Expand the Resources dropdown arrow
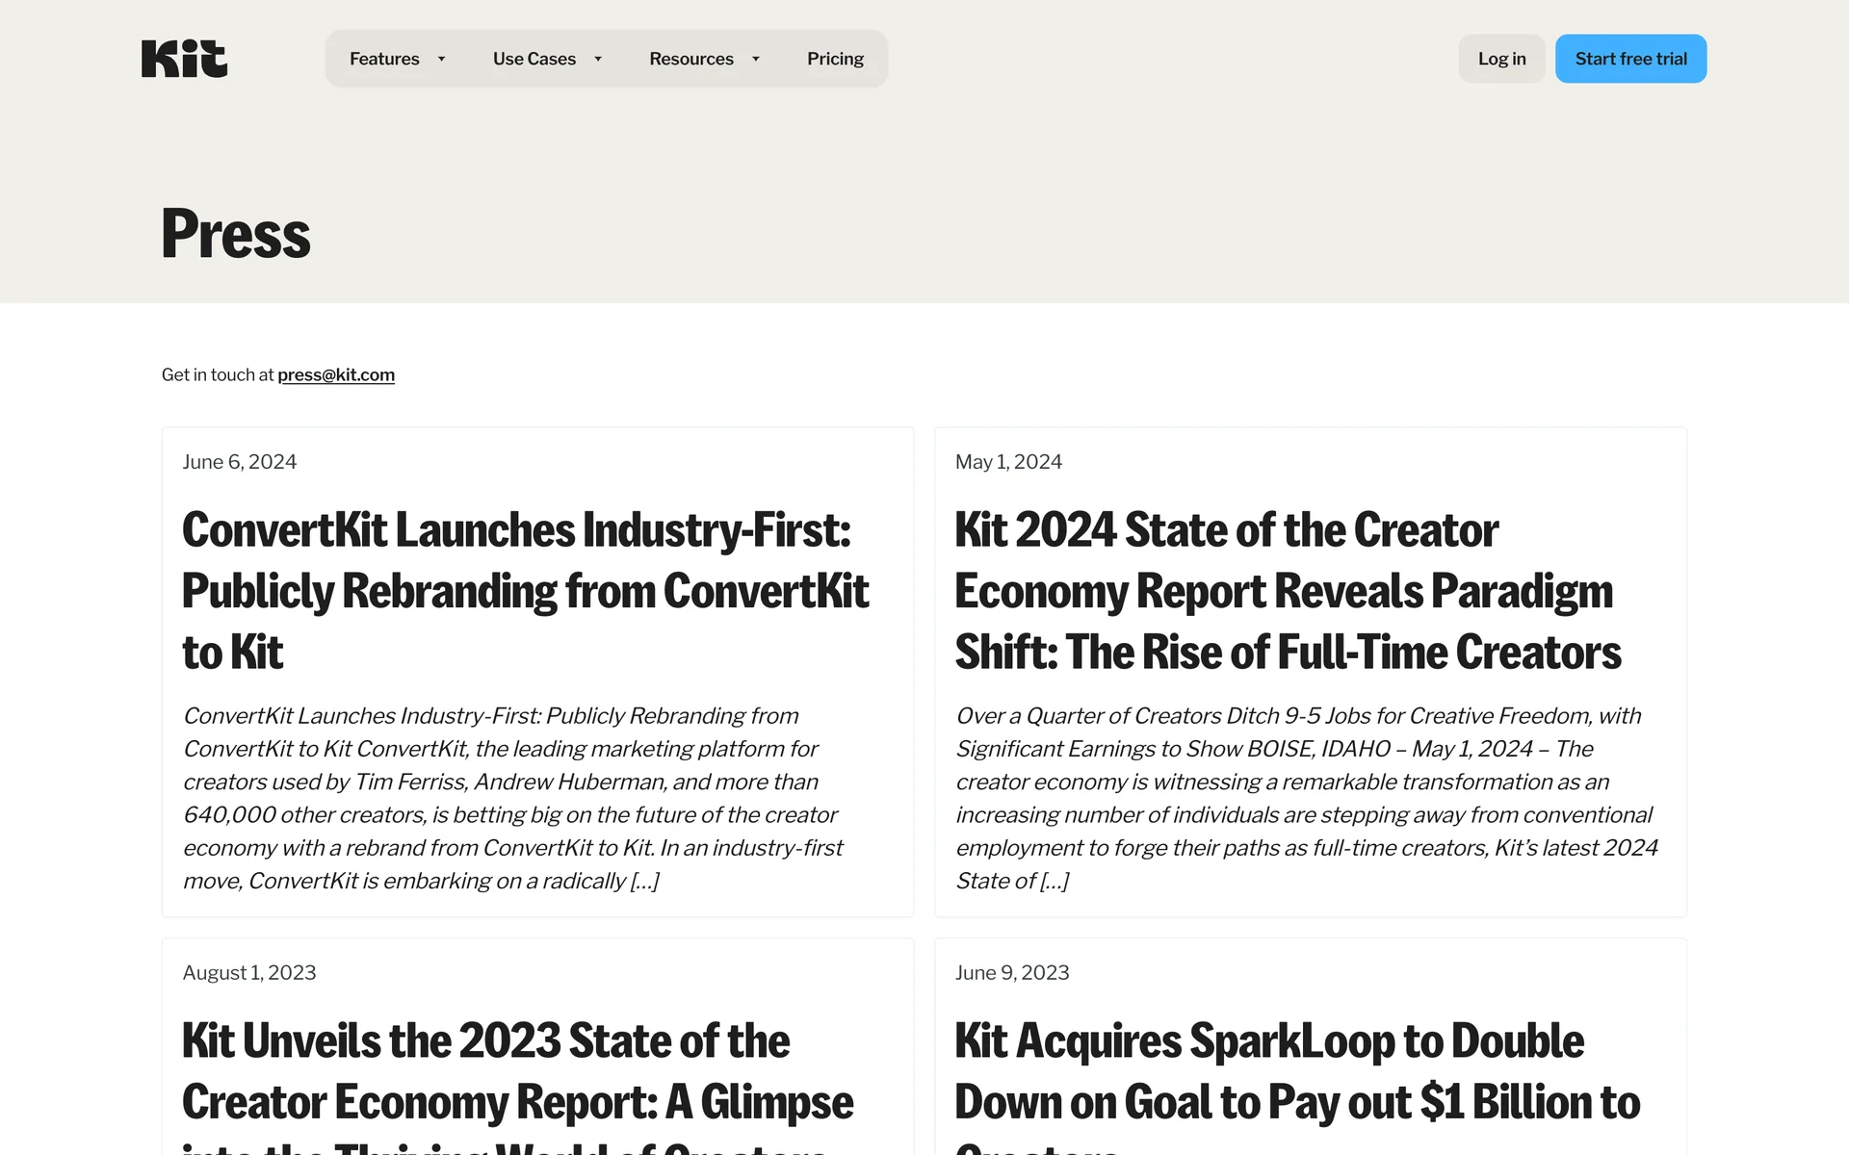The width and height of the screenshot is (1849, 1155). [756, 59]
